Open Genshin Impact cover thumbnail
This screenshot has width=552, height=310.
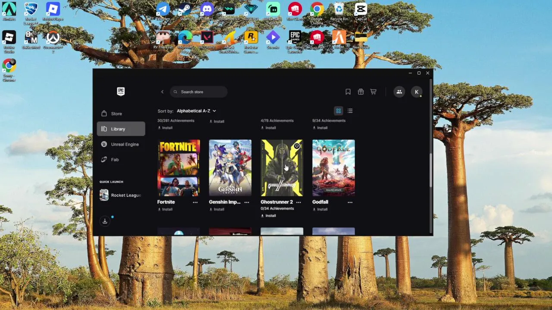click(230, 168)
